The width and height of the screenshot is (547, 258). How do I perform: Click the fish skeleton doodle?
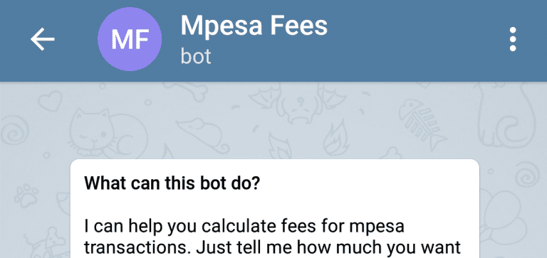click(422, 123)
